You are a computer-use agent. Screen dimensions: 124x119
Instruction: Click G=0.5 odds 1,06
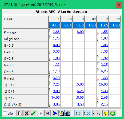104,45
